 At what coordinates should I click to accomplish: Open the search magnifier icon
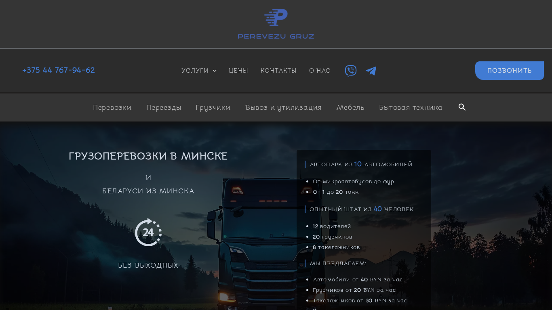pyautogui.click(x=462, y=107)
